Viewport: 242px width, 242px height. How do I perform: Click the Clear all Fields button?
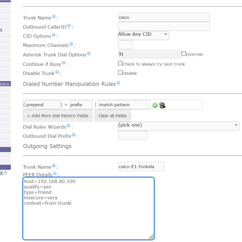click(x=113, y=116)
